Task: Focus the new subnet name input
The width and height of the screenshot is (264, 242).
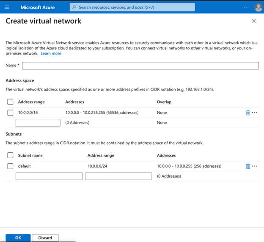Action: (x=49, y=176)
